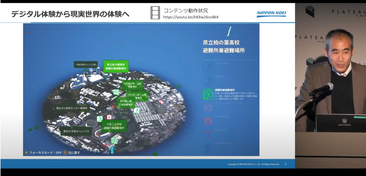The height and width of the screenshot is (176, 366).
Task: Click the film strip icon beside コンテンツ動作状況
Action: (155, 13)
